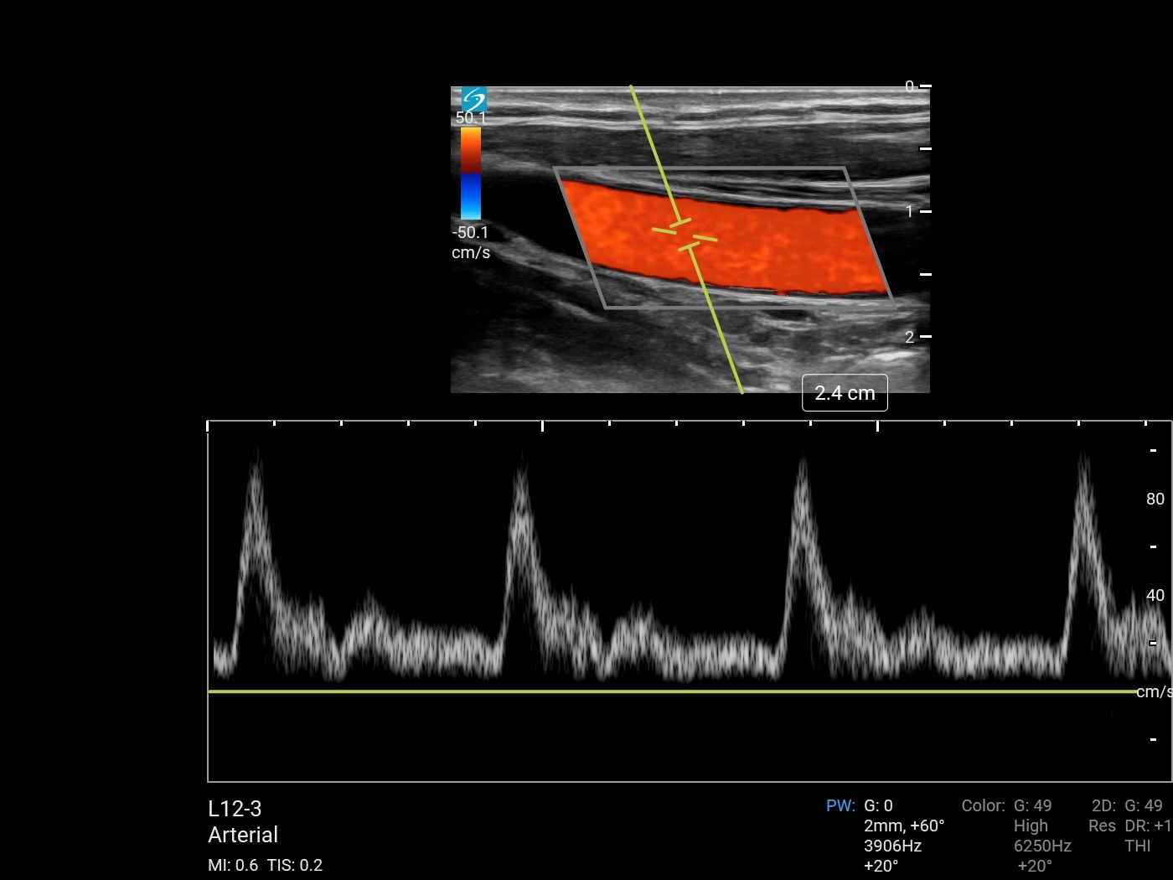Click the 80 velocity scale marker
This screenshot has height=880, width=1173.
click(x=1155, y=499)
